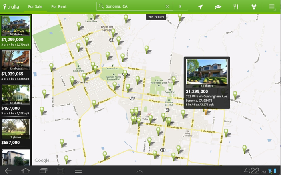Open the popup photo of 772 William Cunningham
The image size is (281, 175).
(x=207, y=73)
